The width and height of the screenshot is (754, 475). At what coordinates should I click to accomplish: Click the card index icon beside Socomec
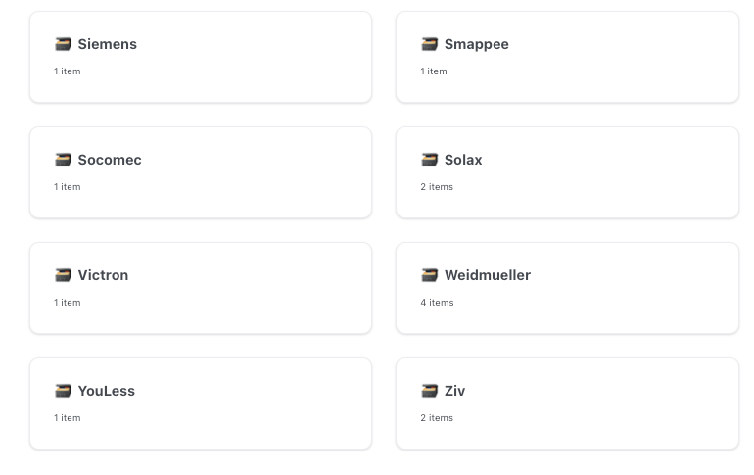tap(63, 160)
